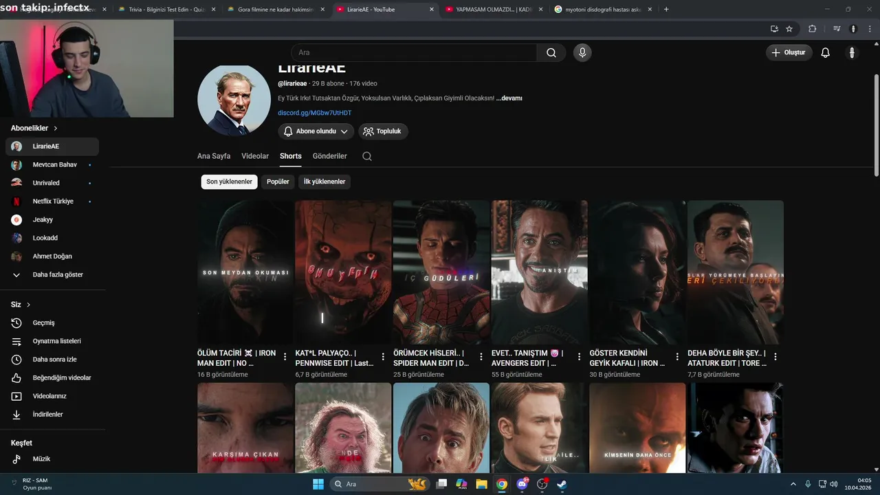Open the discord.gg/MGbw7UtHDT link

click(x=314, y=113)
